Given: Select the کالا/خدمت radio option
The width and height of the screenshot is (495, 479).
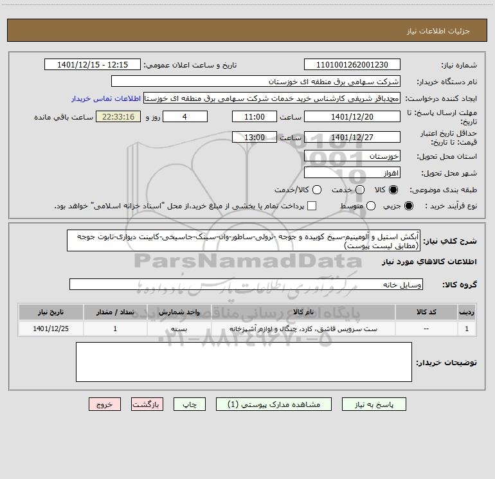Looking at the screenshot, I should (x=317, y=190).
